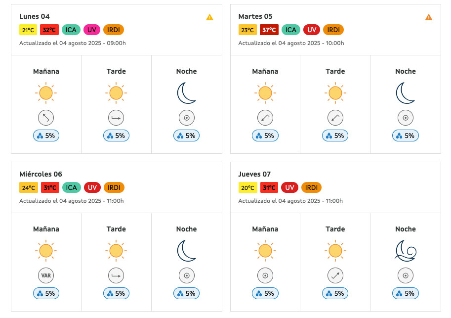Select the 37°C maximum temperature on Martes 05

point(269,30)
